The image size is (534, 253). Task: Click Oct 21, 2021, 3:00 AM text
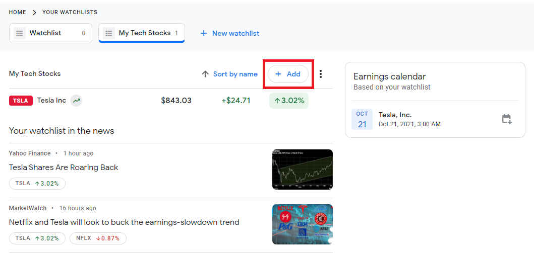[x=409, y=124]
